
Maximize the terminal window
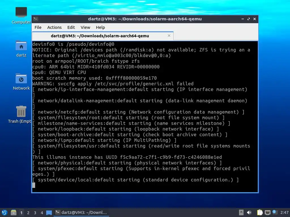(x=249, y=19)
